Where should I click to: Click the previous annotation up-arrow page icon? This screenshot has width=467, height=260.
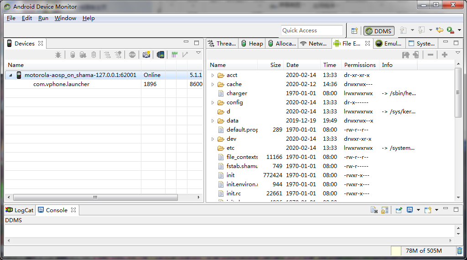(421, 30)
